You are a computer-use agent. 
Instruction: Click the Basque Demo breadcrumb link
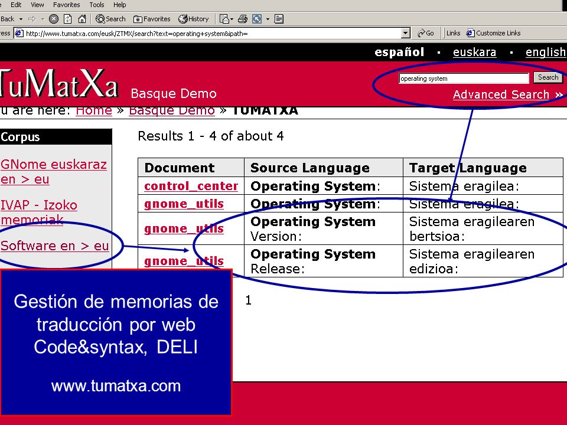[x=172, y=110]
